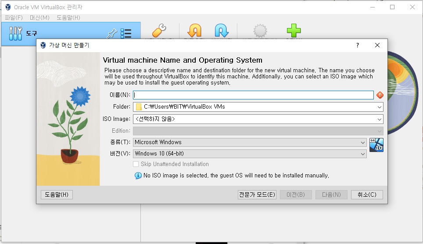This screenshot has width=423, height=244.
Task: Click the 이전(B) back button
Action: click(296, 194)
